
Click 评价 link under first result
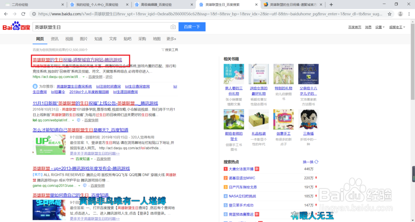(x=109, y=77)
